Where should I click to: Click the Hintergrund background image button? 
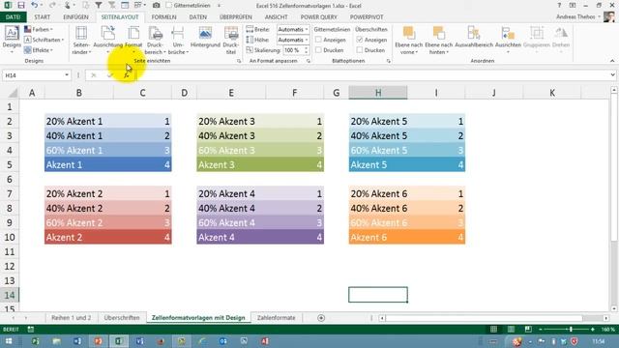click(205, 38)
